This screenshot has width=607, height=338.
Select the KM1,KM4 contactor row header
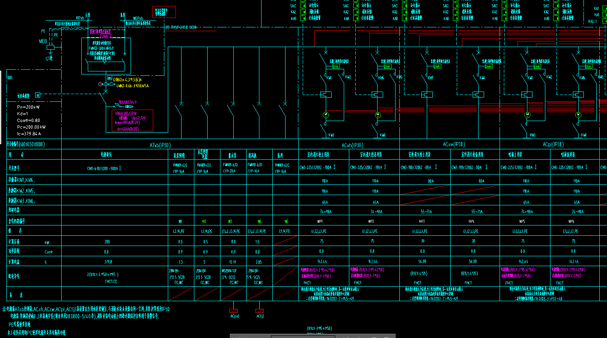click(x=21, y=180)
